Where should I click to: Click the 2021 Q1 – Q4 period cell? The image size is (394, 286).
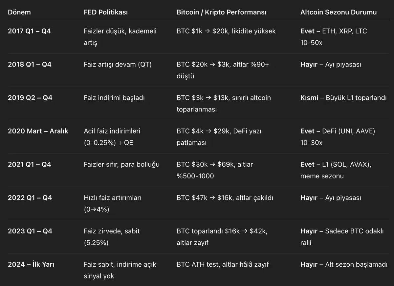(x=30, y=164)
